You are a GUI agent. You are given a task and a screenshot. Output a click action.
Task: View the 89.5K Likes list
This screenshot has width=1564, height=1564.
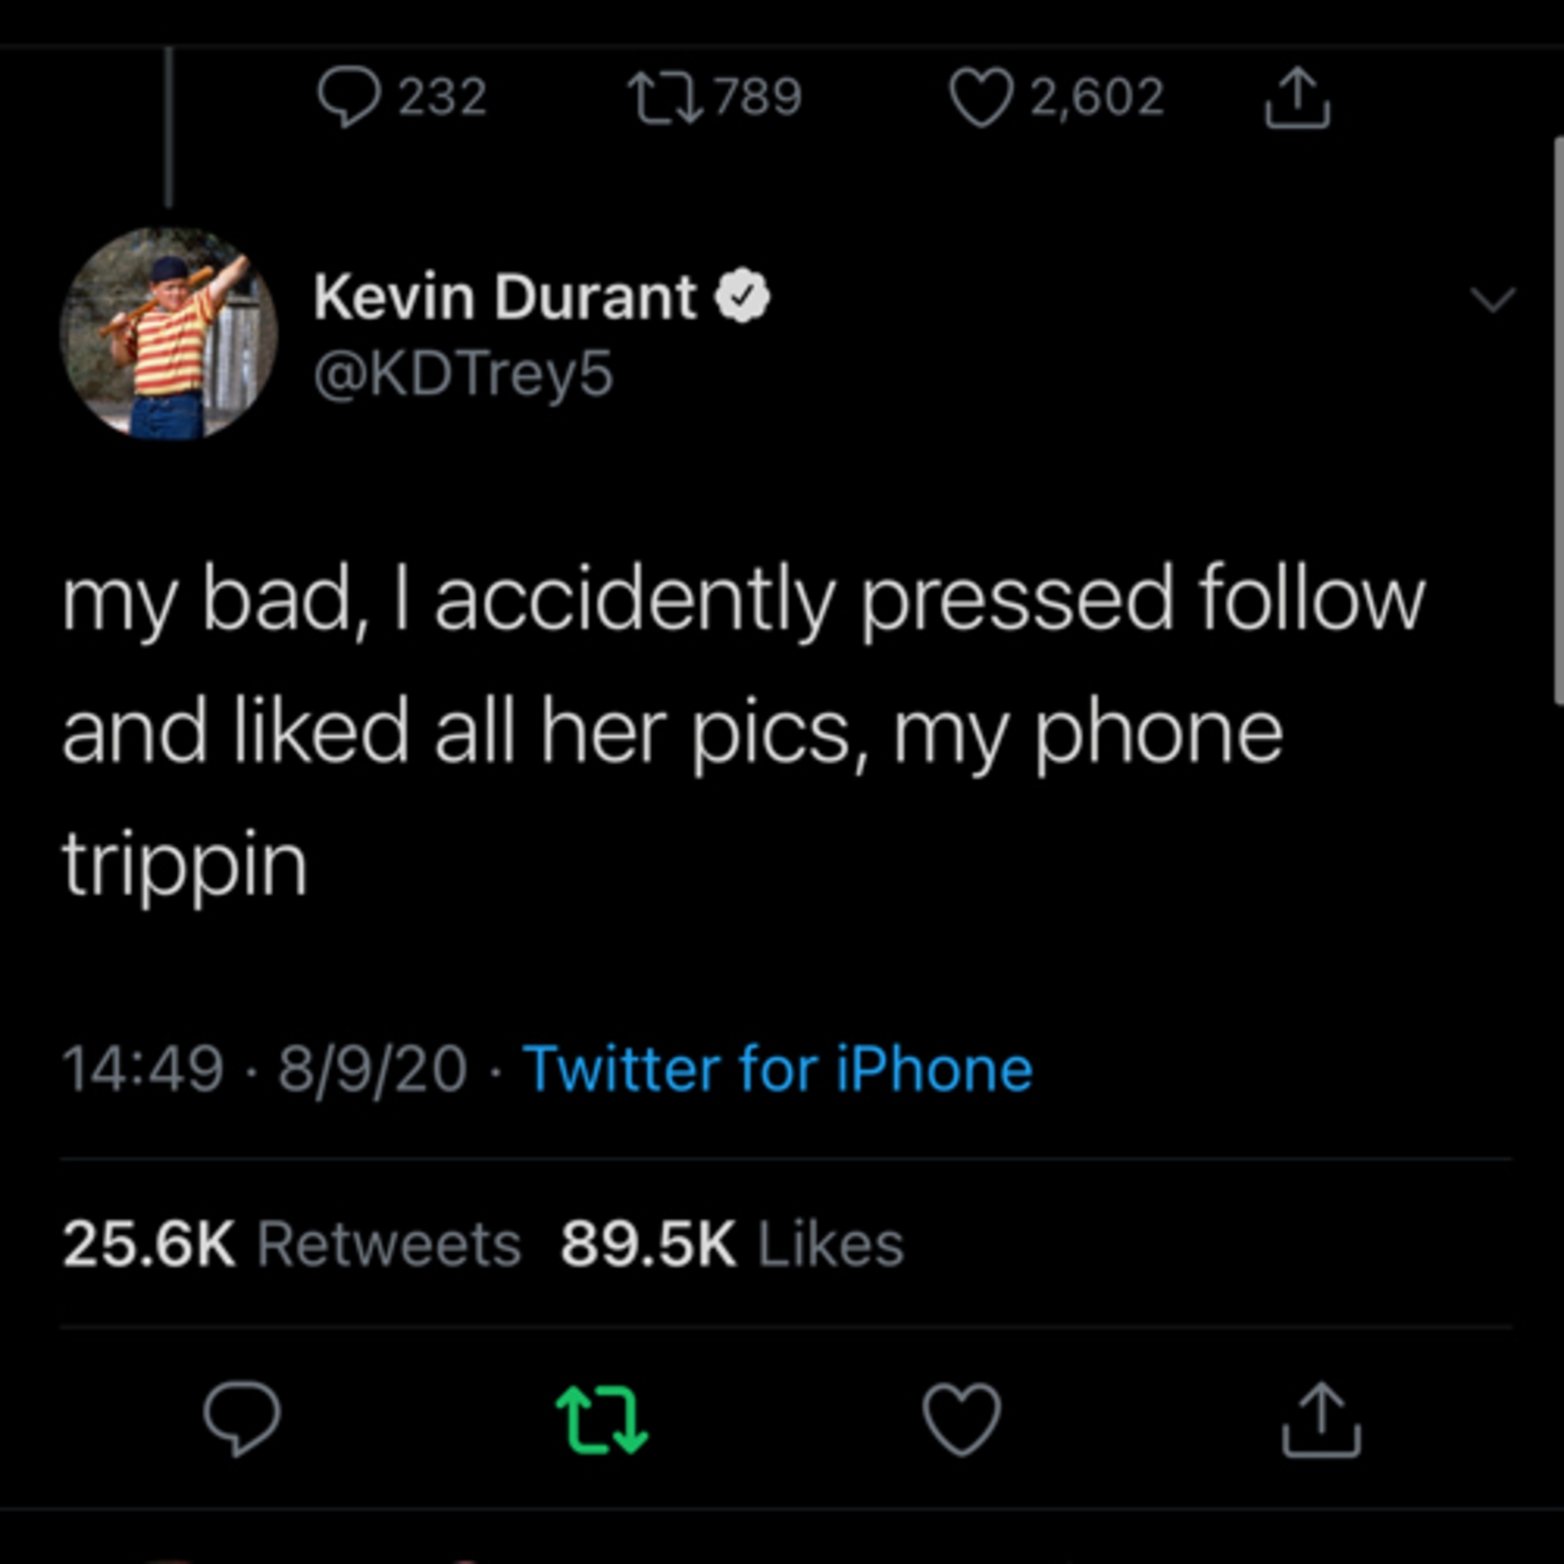point(732,1244)
